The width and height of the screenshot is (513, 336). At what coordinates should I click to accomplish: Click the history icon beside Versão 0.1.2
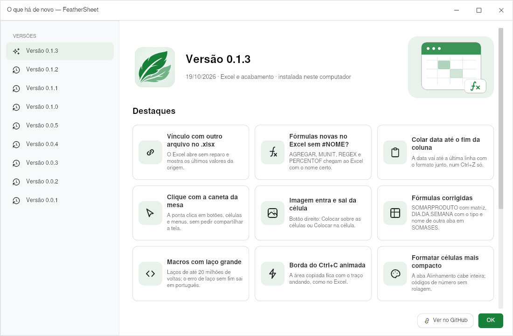[16, 70]
